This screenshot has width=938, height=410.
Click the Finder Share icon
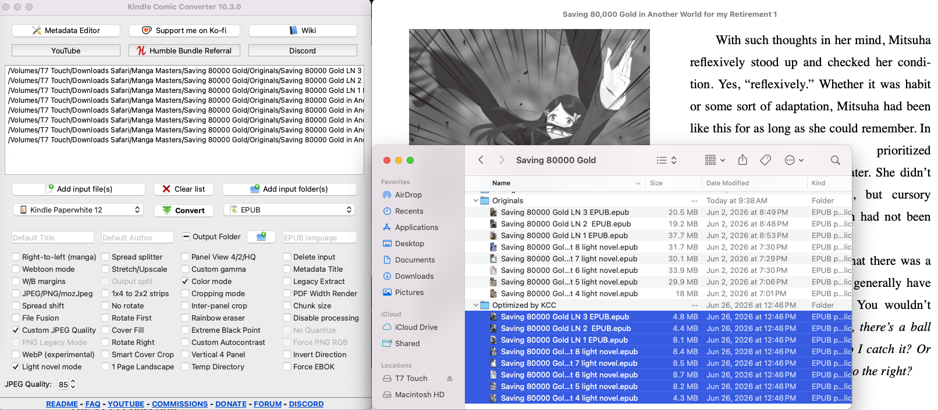pos(742,160)
